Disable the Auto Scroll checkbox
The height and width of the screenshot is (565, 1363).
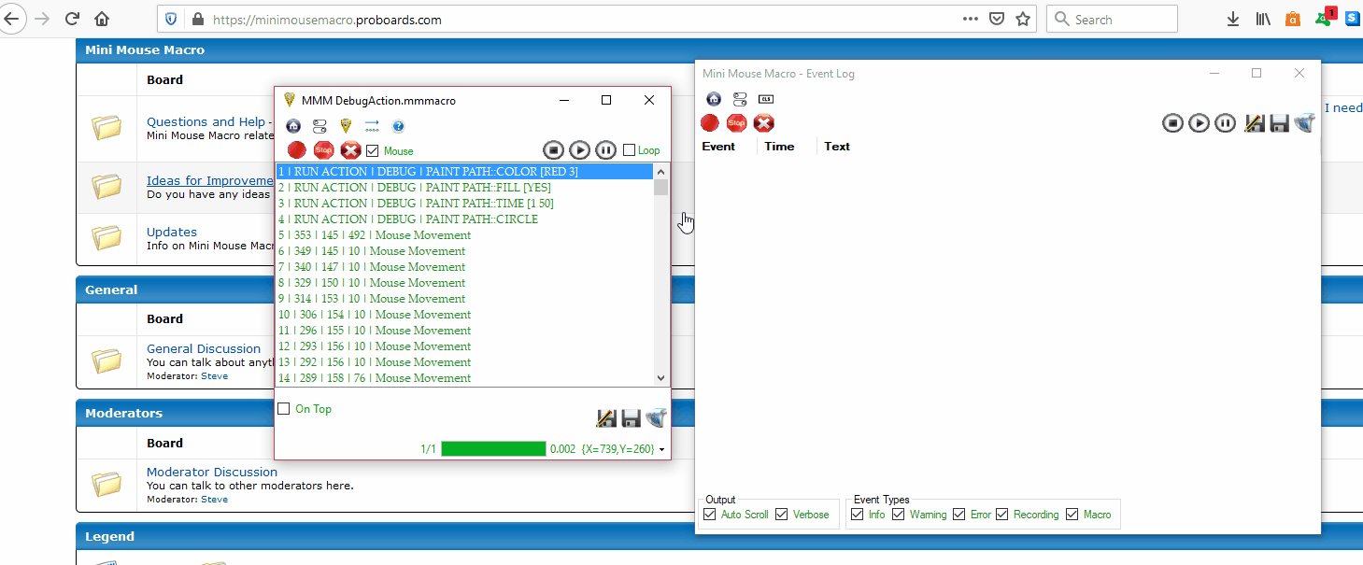[x=710, y=515]
